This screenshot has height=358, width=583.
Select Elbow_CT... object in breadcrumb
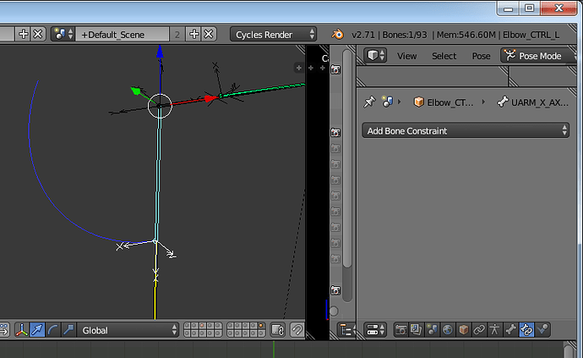(444, 102)
